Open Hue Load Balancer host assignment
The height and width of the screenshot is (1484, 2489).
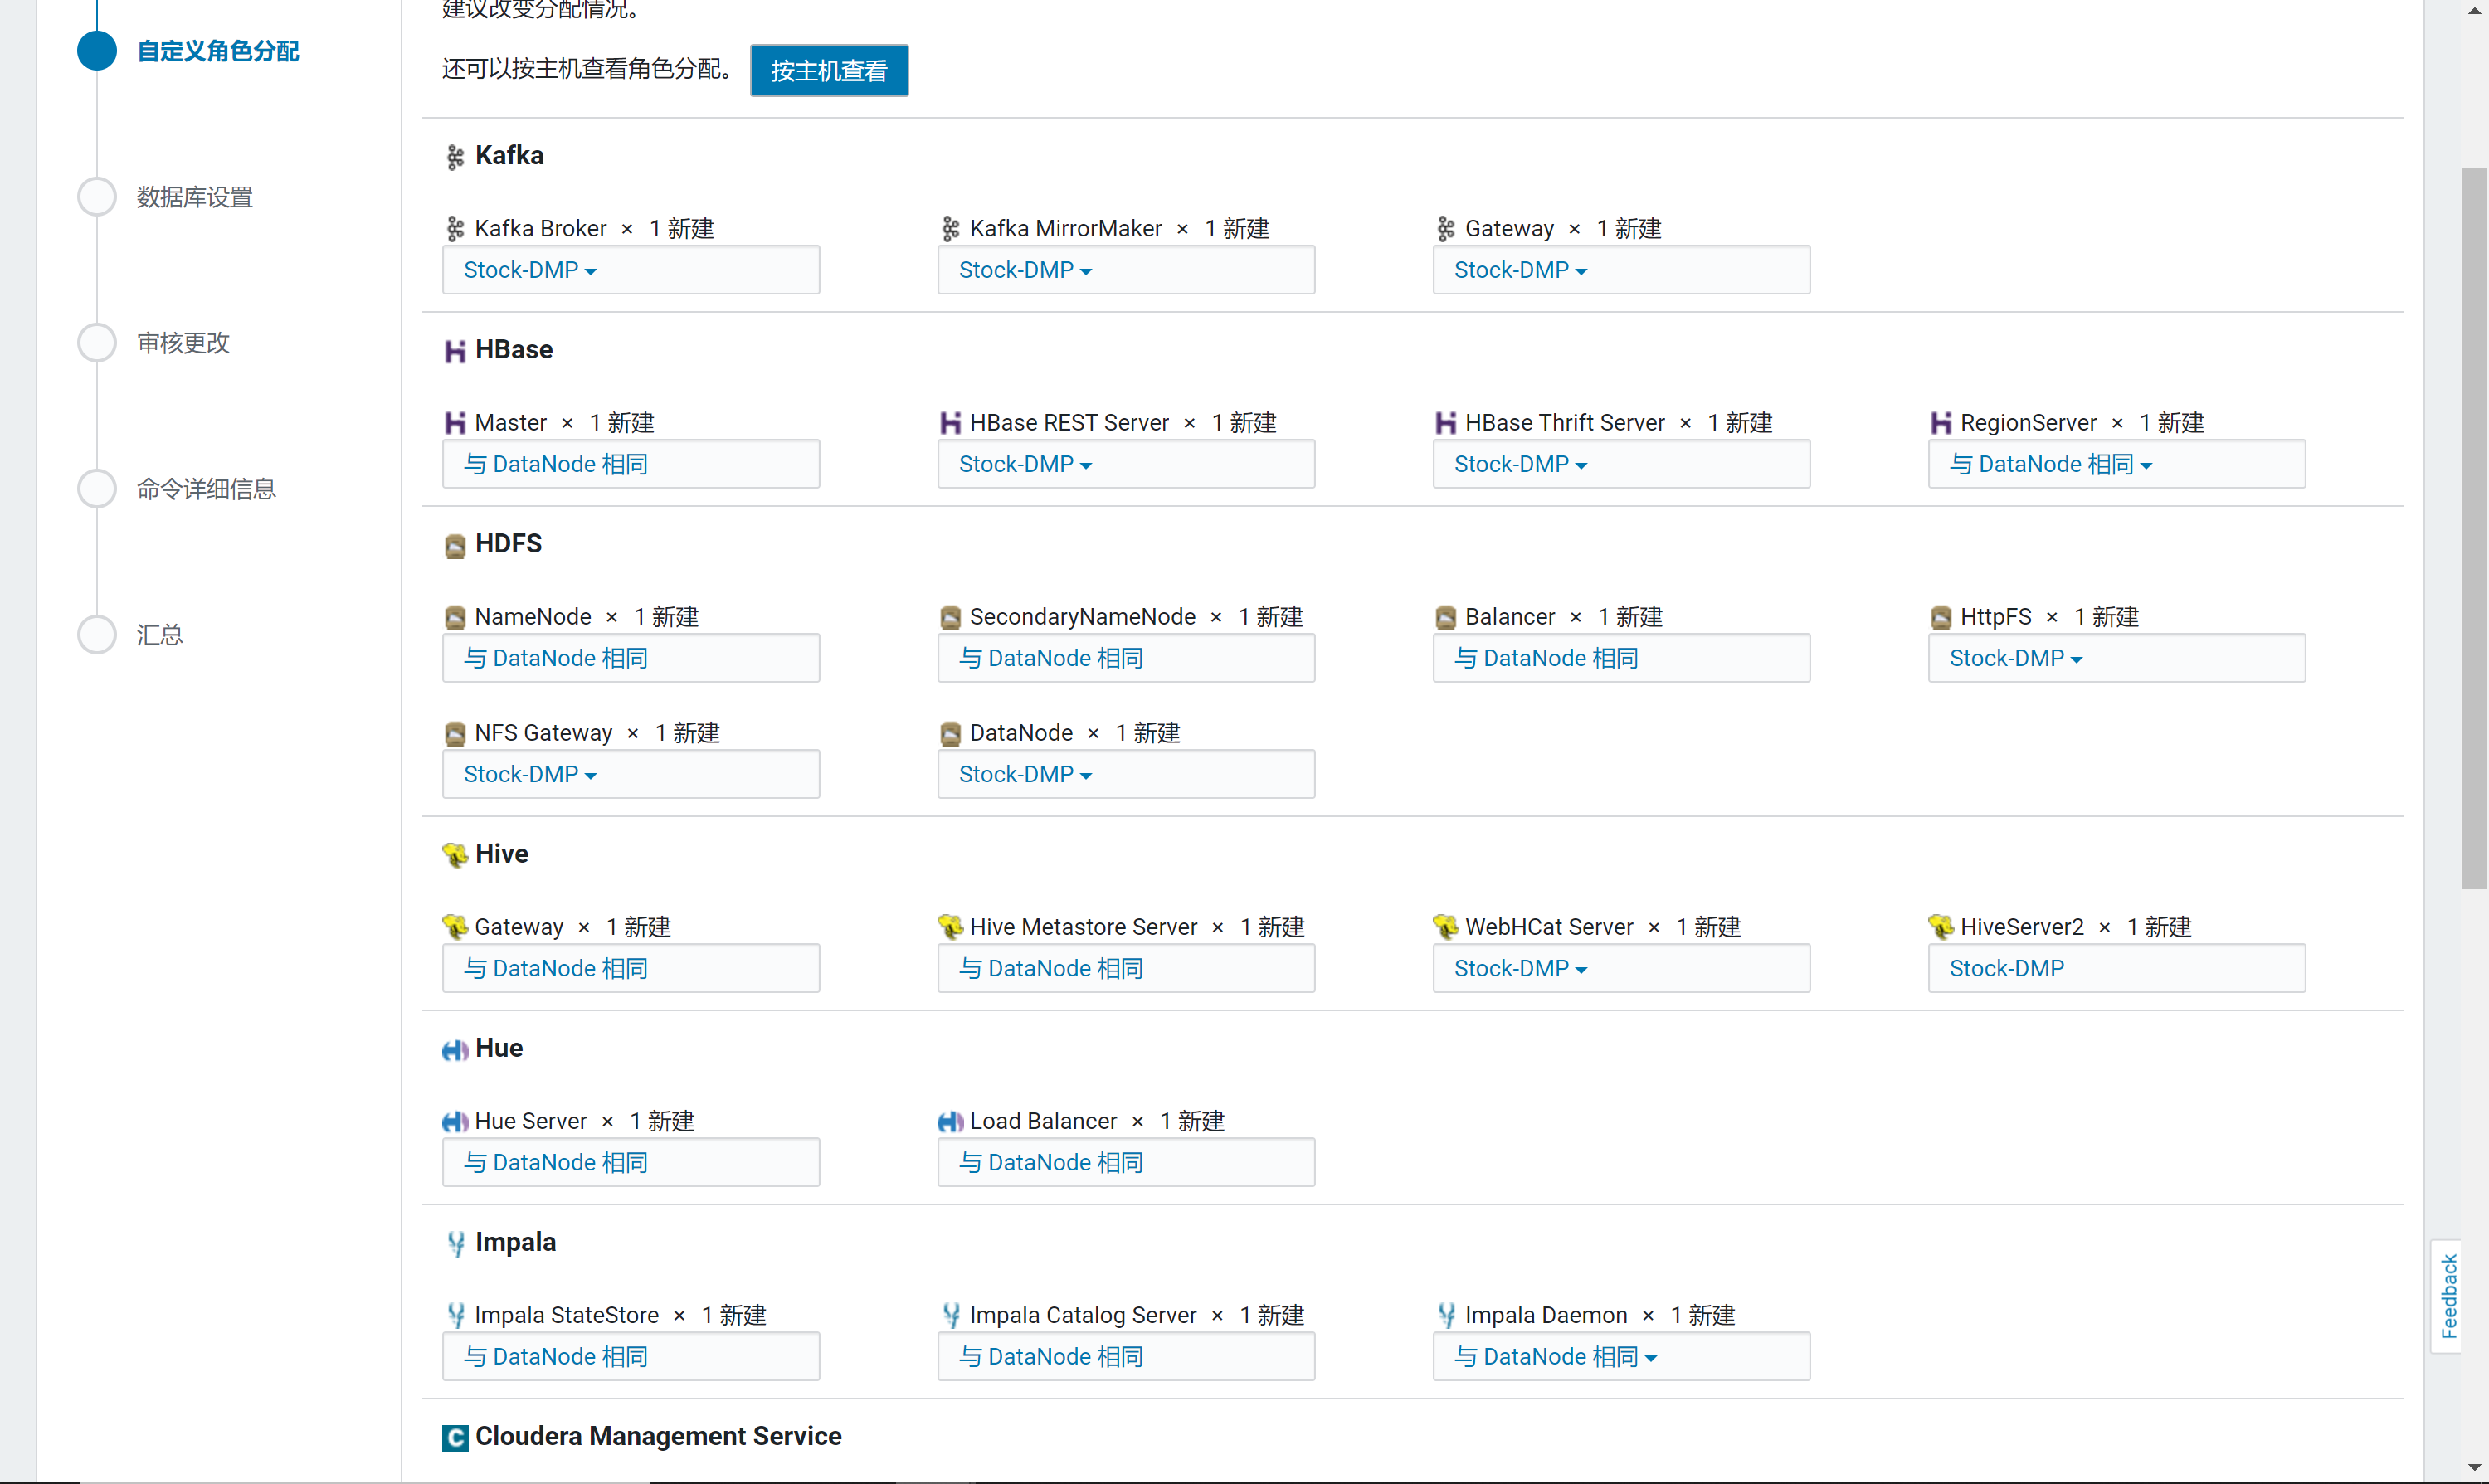1126,1162
